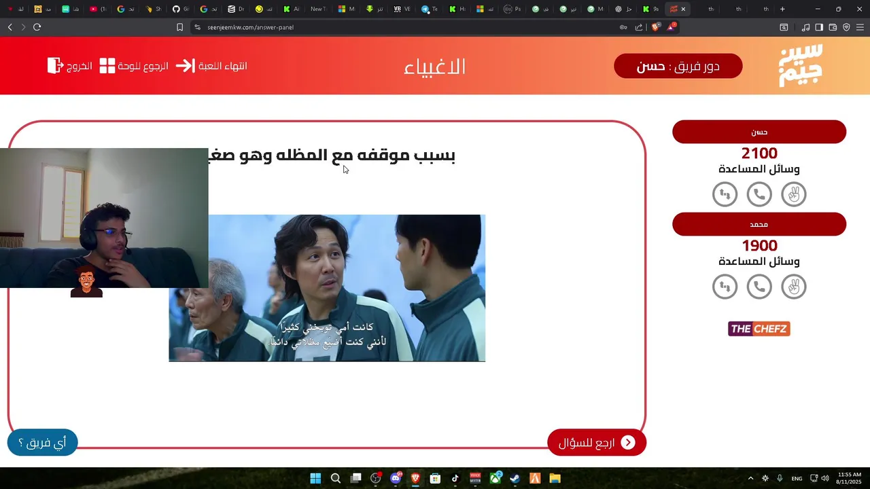Screen dimensions: 870x489
Task: Open the سين جيم logo in header
Action: tap(801, 66)
